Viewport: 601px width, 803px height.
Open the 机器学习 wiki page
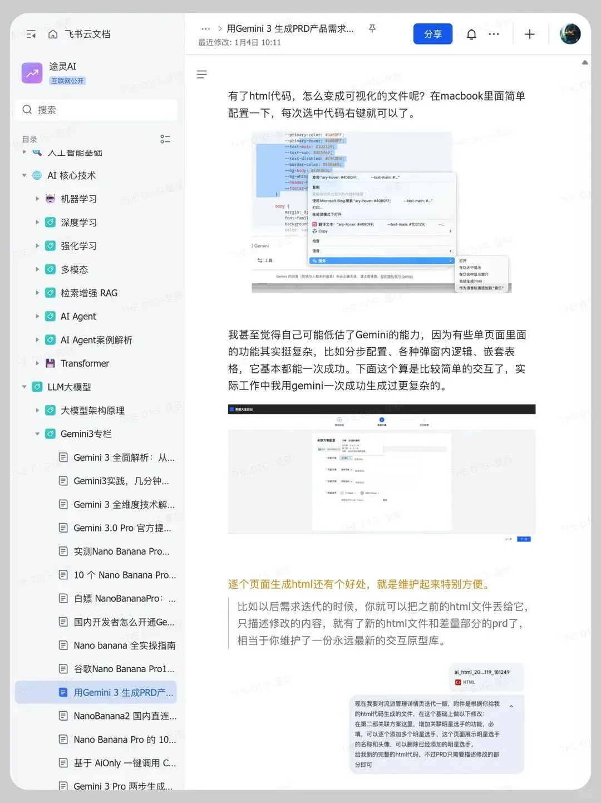(x=78, y=199)
